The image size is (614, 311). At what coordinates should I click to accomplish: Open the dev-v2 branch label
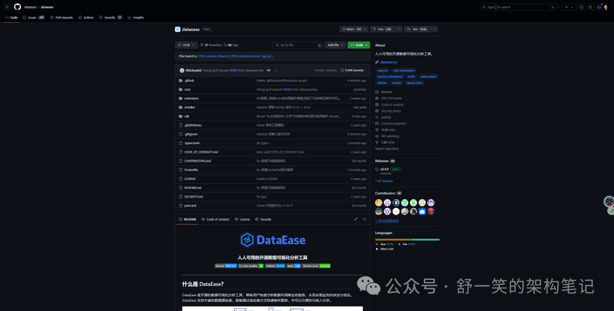266,56
